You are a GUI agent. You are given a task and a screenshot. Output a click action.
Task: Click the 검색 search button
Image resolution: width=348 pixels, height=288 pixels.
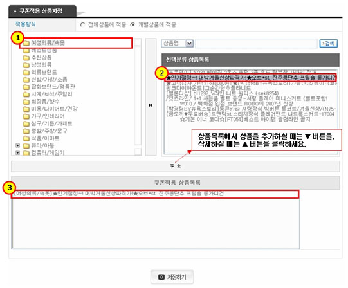(x=329, y=44)
